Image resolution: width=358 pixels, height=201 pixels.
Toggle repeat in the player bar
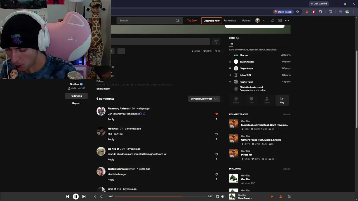coord(102,197)
